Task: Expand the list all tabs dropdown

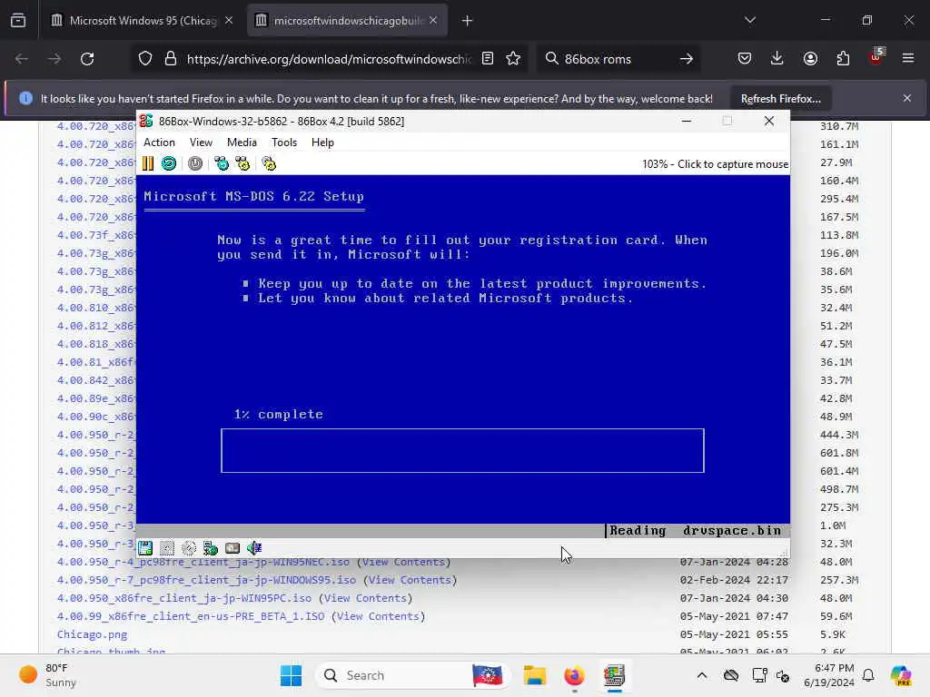Action: tap(750, 21)
